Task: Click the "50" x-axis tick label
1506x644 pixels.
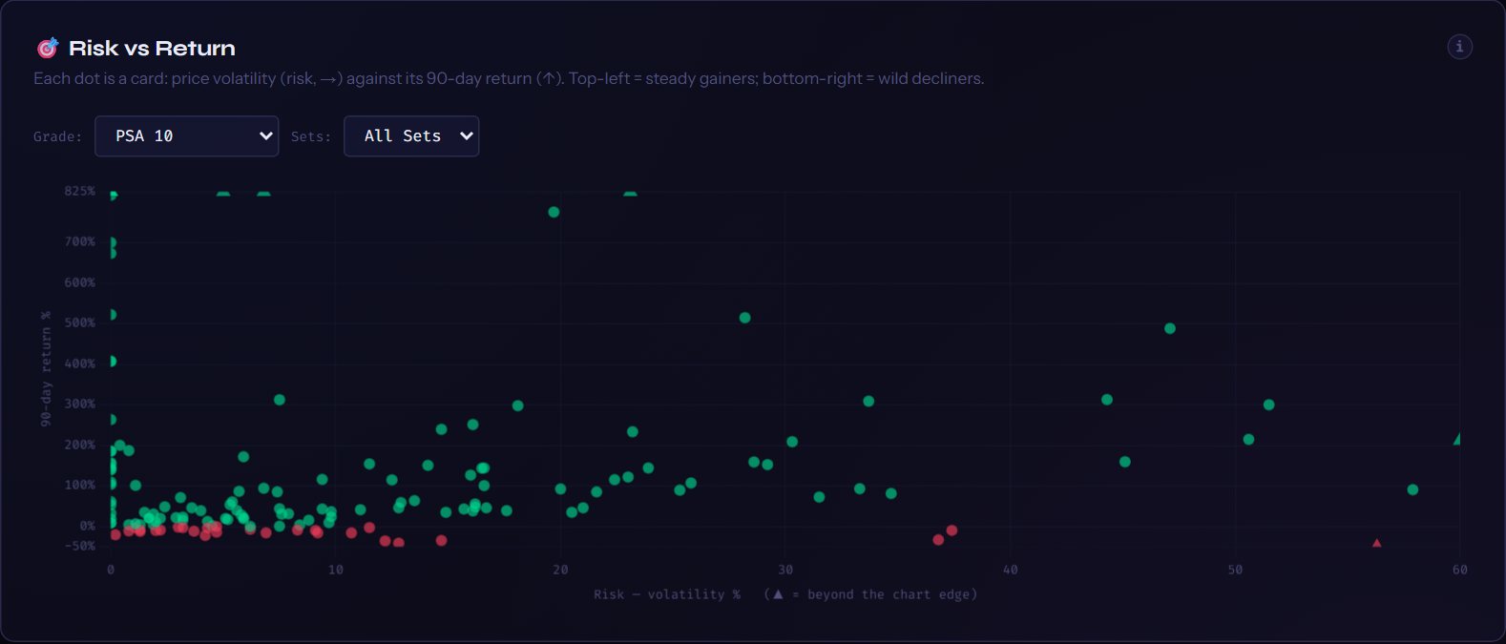Action: (x=1235, y=570)
